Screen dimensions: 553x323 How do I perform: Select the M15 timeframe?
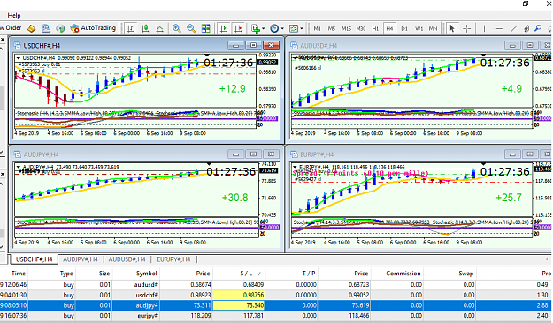pos(346,29)
